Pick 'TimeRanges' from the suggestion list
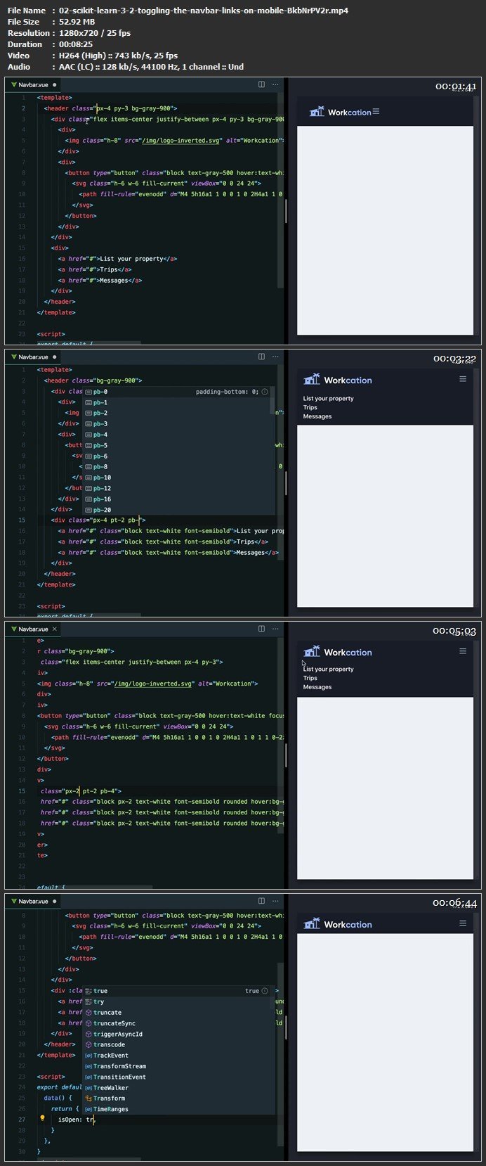 coord(177,1109)
